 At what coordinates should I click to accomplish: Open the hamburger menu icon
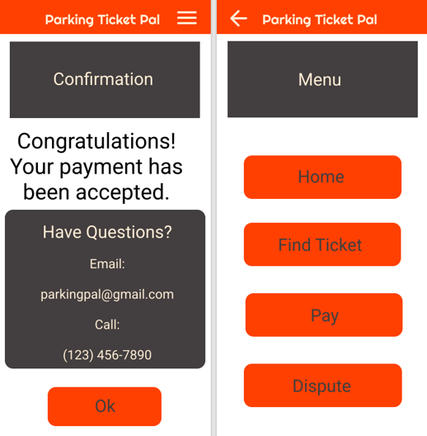(187, 18)
